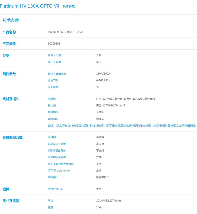
Task: Click the 电源插头 label
Action: point(53,112)
